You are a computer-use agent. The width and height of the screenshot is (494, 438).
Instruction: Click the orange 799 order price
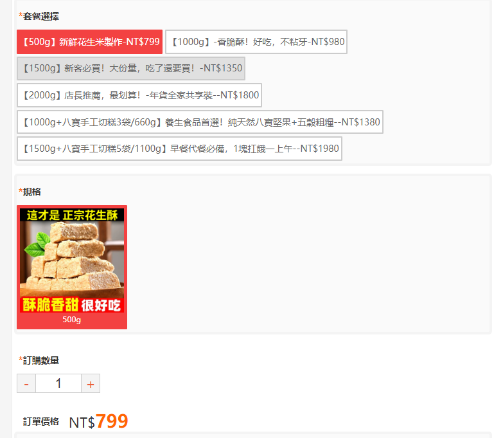pyautogui.click(x=112, y=421)
